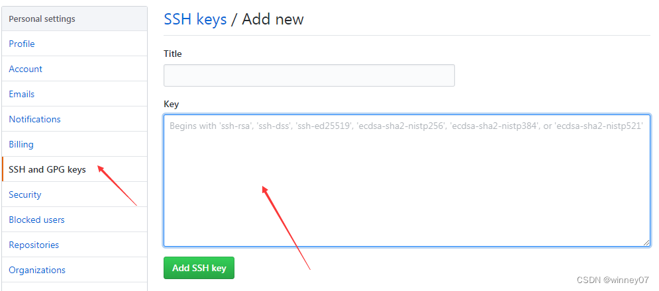Click the Key field label
Viewport: 659px width, 291px height.
[172, 104]
